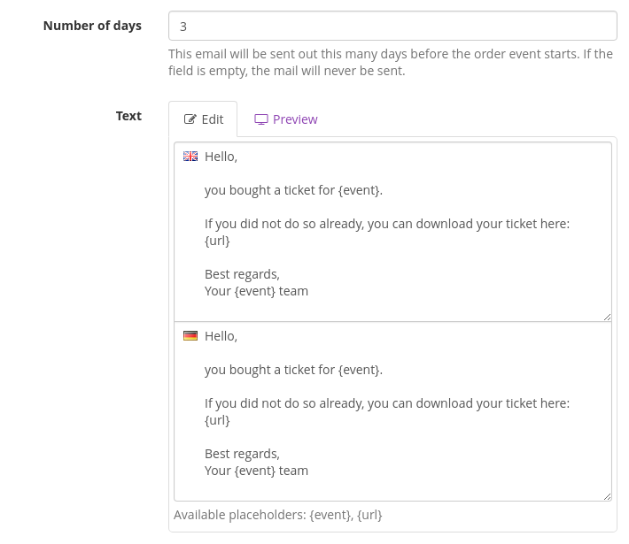This screenshot has height=544, width=629.
Task: Click "Best regards," in the English text area
Action: (242, 274)
